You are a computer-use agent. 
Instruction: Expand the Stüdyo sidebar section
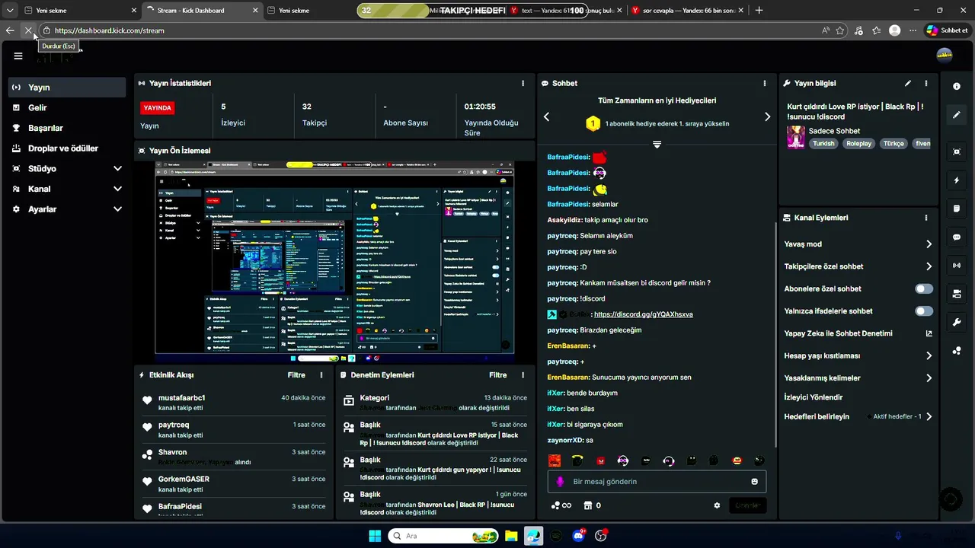click(67, 168)
